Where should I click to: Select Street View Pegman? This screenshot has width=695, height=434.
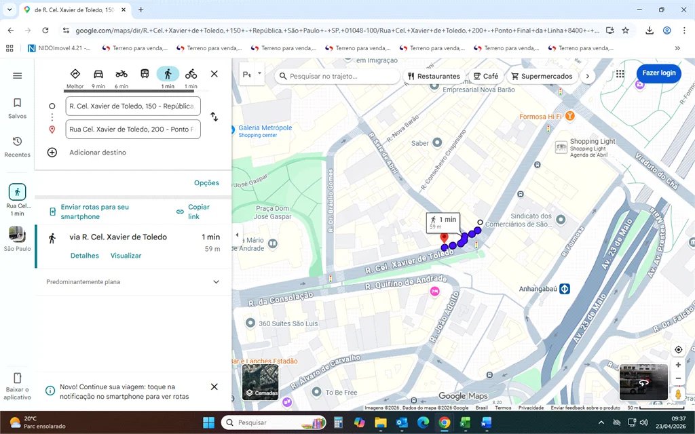(678, 394)
